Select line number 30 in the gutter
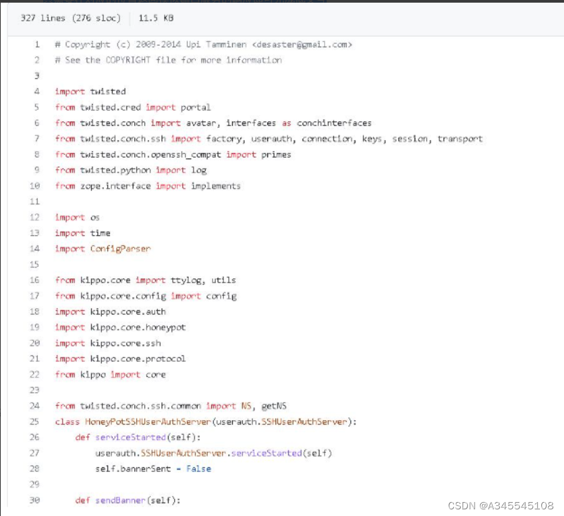The image size is (564, 516). click(35, 500)
